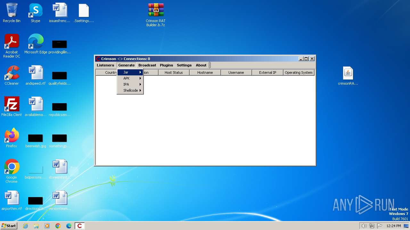Select the crimsonRA jar file icon
Image resolution: width=410 pixels, height=230 pixels.
(348, 76)
